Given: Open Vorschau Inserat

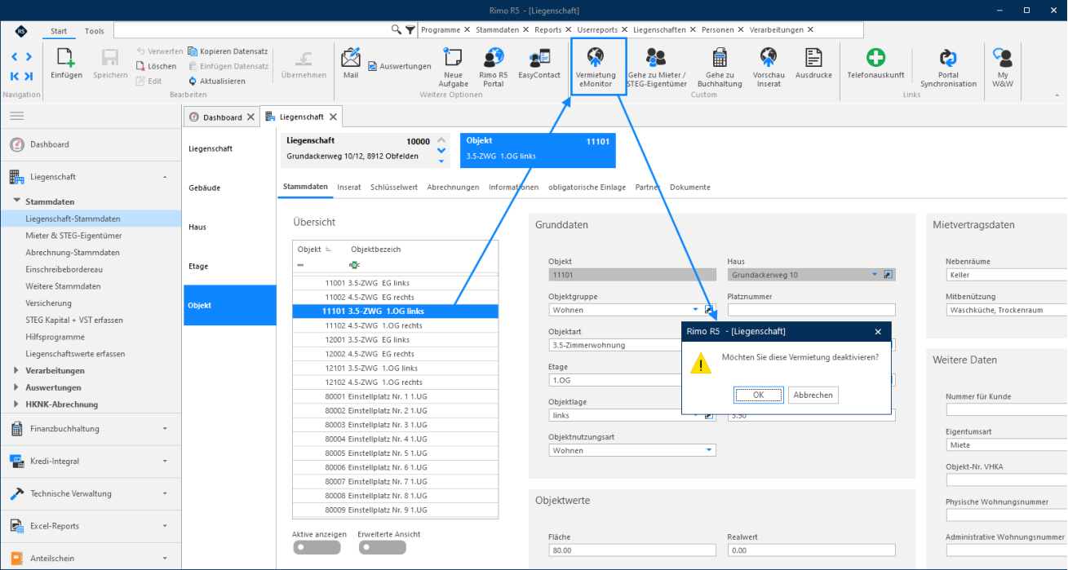Looking at the screenshot, I should coord(769,67).
